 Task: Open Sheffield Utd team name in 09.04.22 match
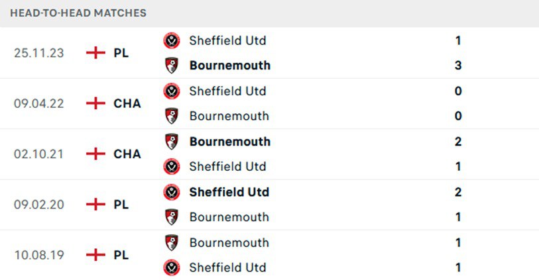pyautogui.click(x=227, y=91)
